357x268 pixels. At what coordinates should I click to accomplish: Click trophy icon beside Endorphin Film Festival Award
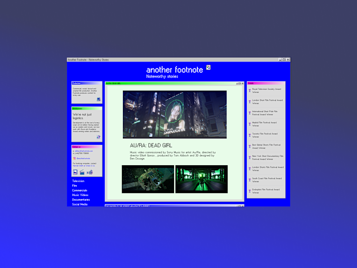click(x=250, y=191)
